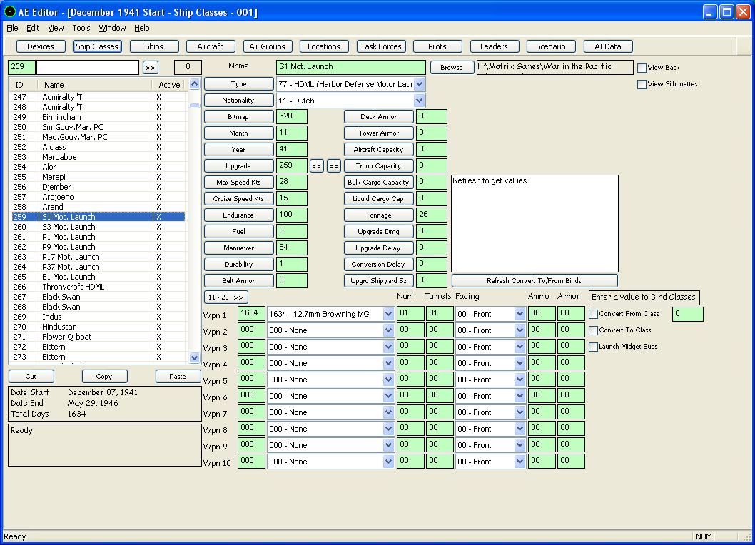The image size is (755, 545).
Task: Click Refresh Convert To/From Binds button
Action: coord(534,280)
